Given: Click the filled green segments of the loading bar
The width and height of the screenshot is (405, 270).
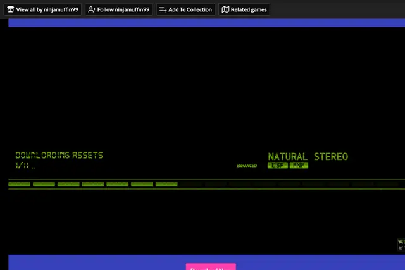Looking at the screenshot, I should click(93, 184).
